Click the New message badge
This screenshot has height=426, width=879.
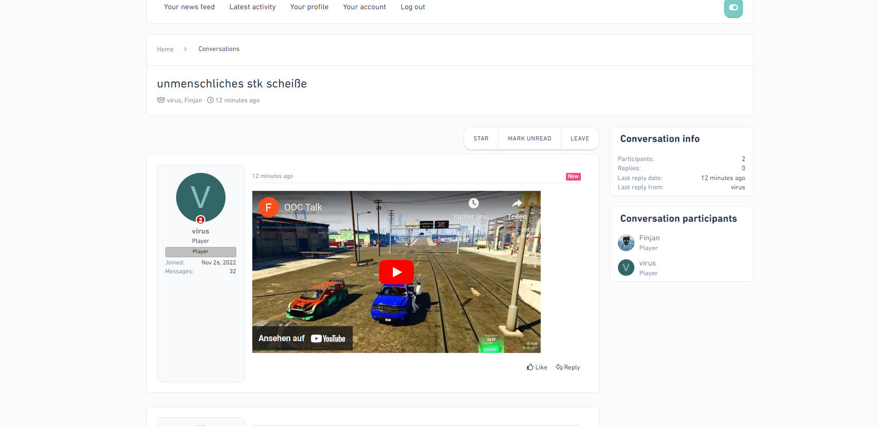(573, 176)
